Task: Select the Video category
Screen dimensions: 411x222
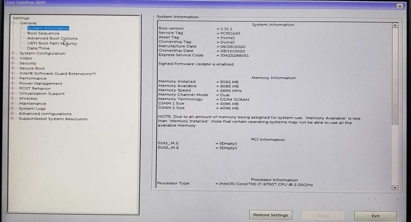Action: tap(26, 58)
